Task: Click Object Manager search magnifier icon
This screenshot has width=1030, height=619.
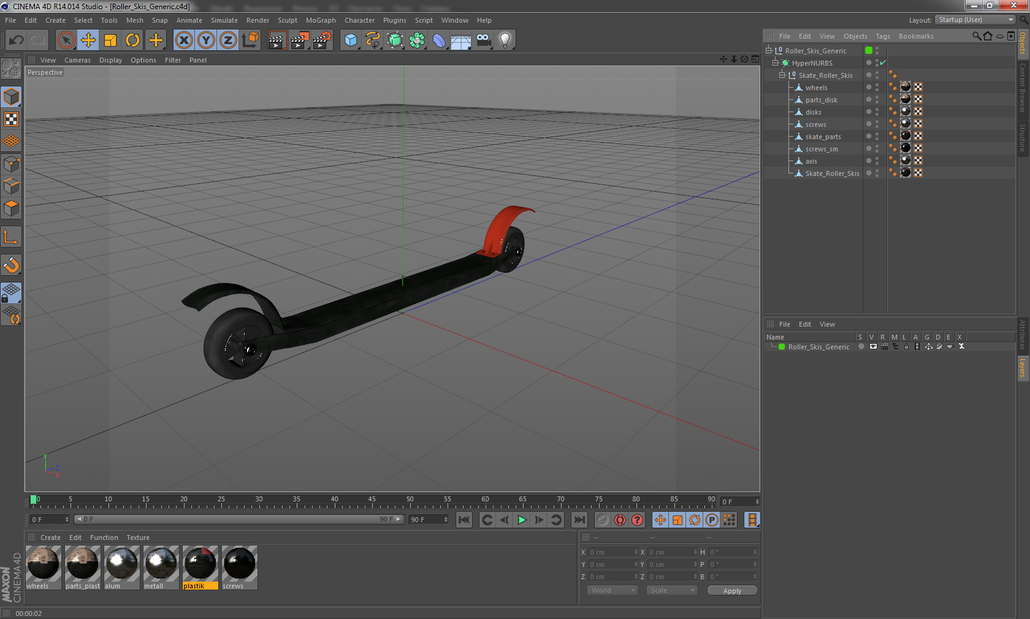Action: 976,36
